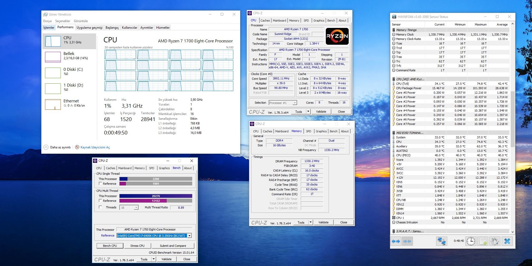
Task: Open About tab in CPU-Z Bench window
Action: pos(188,168)
